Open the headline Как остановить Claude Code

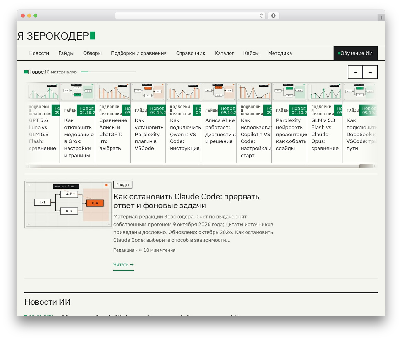[186, 201]
